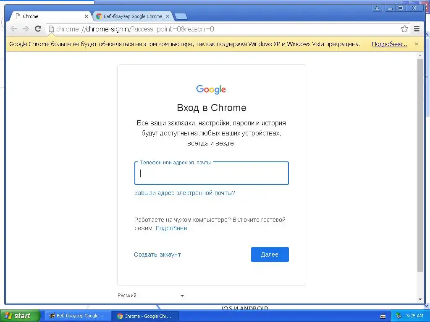This screenshot has width=430, height=322.
Task: Focus the Телефон или адрес эл. почты field
Action: click(212, 173)
